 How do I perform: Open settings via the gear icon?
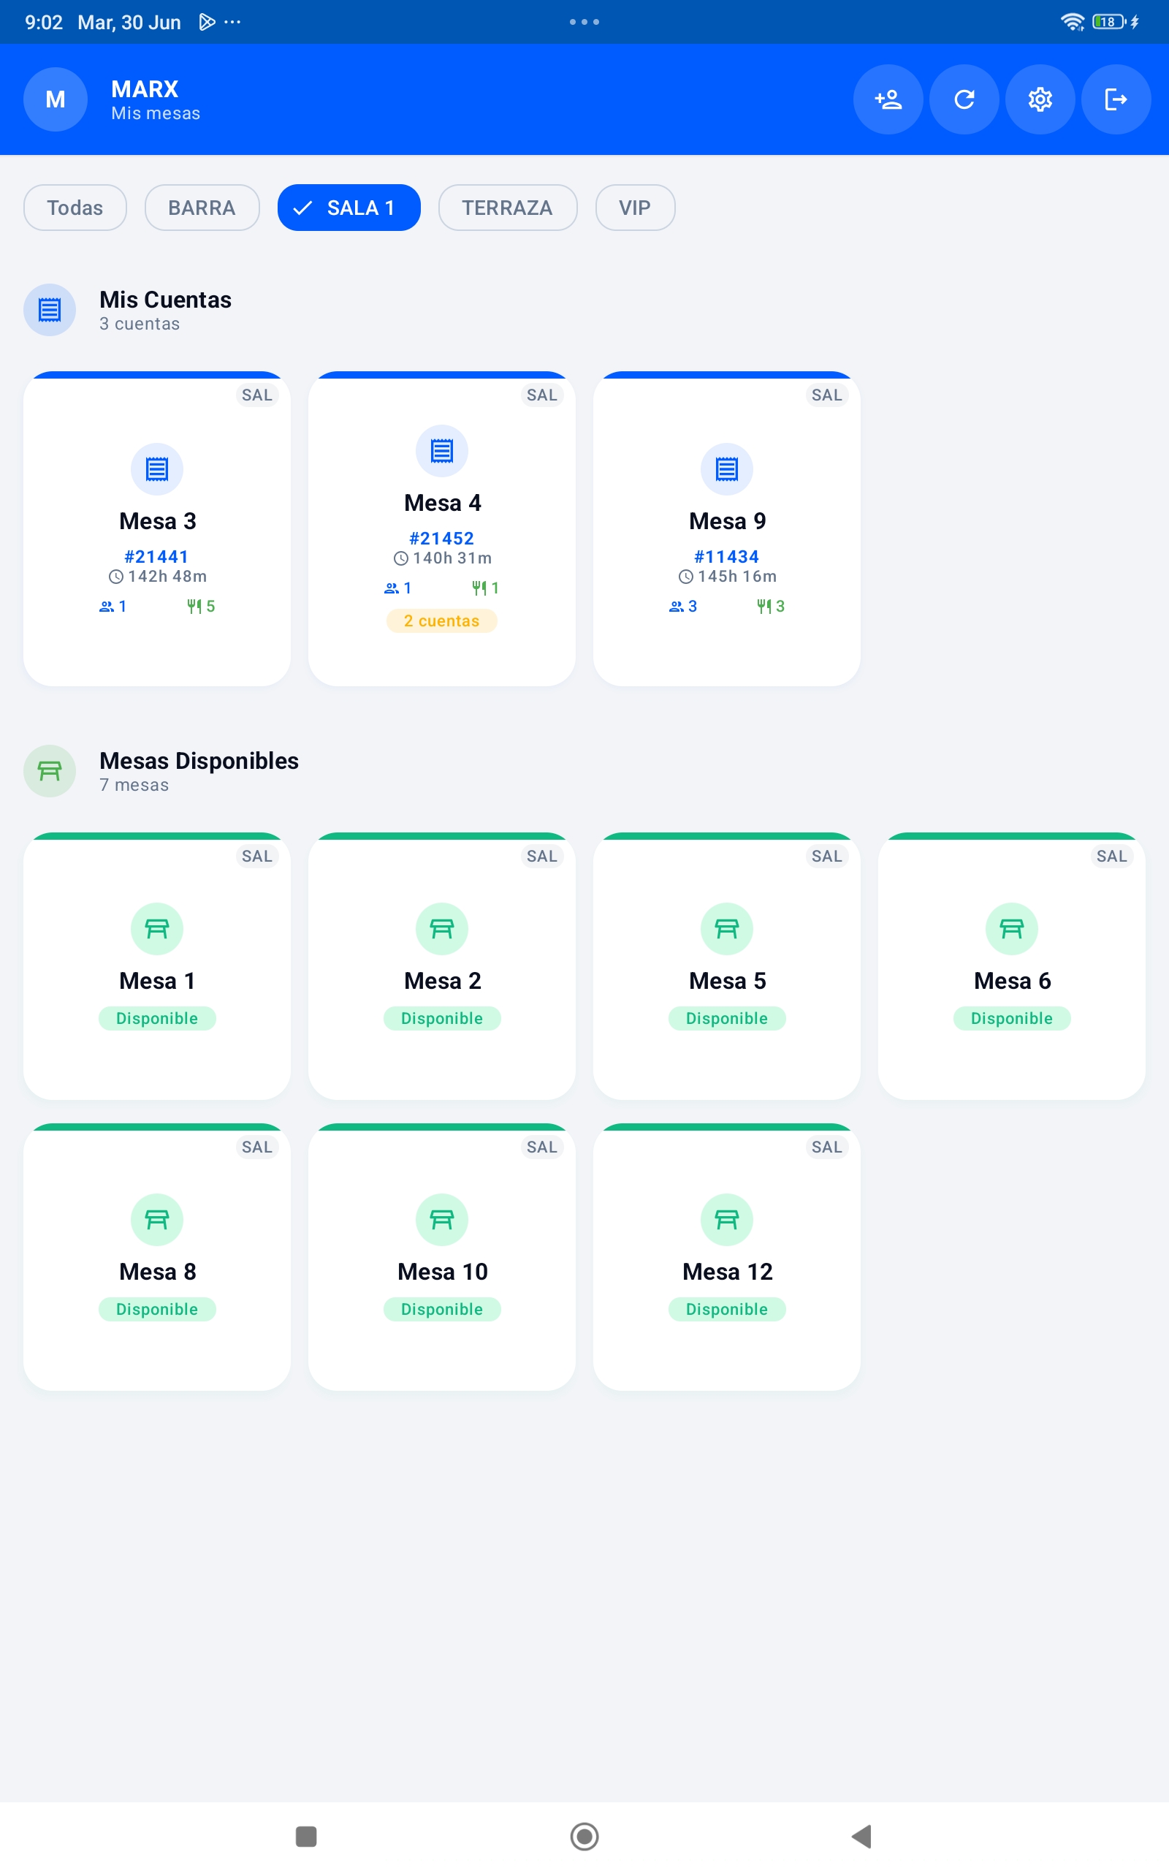[x=1040, y=99]
